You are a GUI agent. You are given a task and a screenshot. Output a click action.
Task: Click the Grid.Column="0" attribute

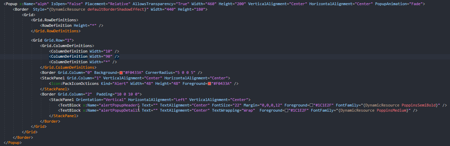pos(75,73)
